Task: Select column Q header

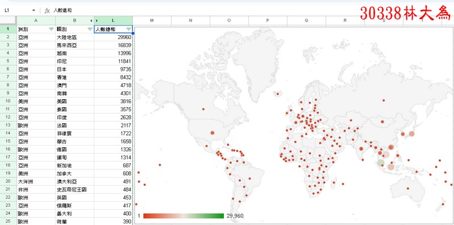Action: [306, 20]
